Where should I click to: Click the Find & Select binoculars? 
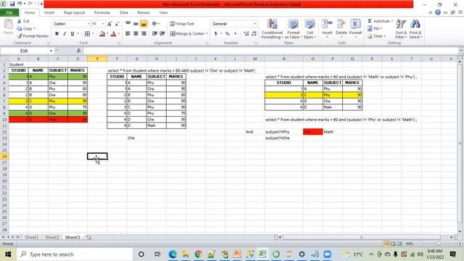tap(415, 24)
